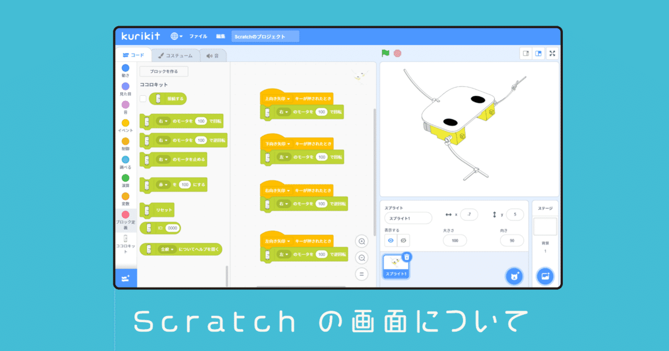
Task: Select the ココロキット extension category
Action: (x=125, y=244)
